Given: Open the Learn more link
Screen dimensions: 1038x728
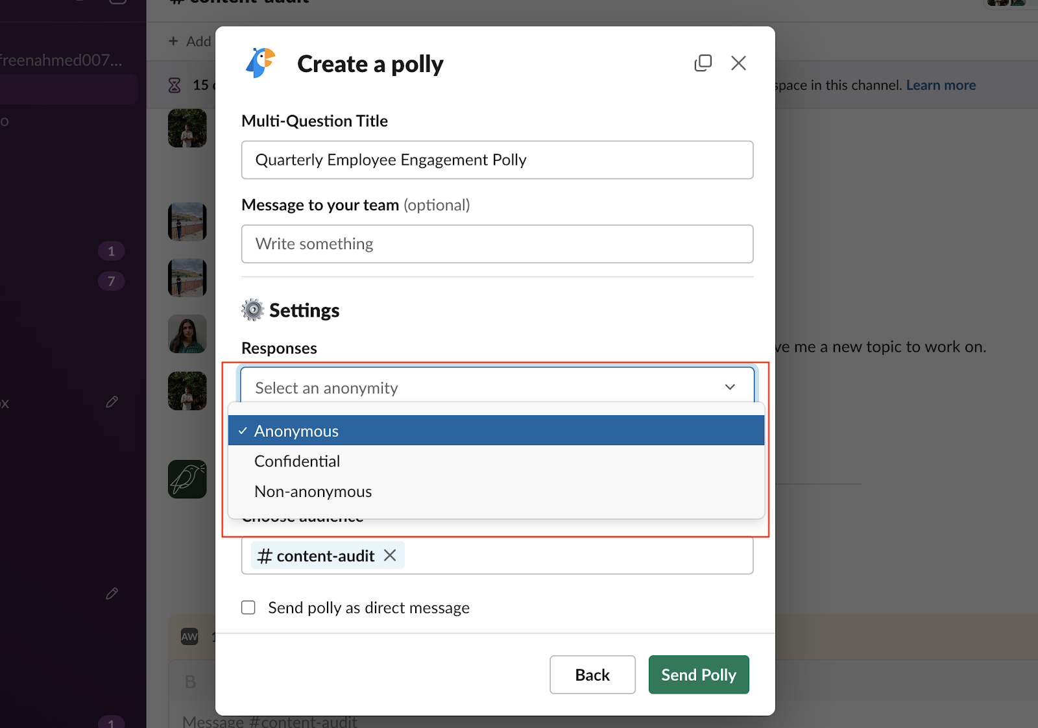Looking at the screenshot, I should click(941, 84).
